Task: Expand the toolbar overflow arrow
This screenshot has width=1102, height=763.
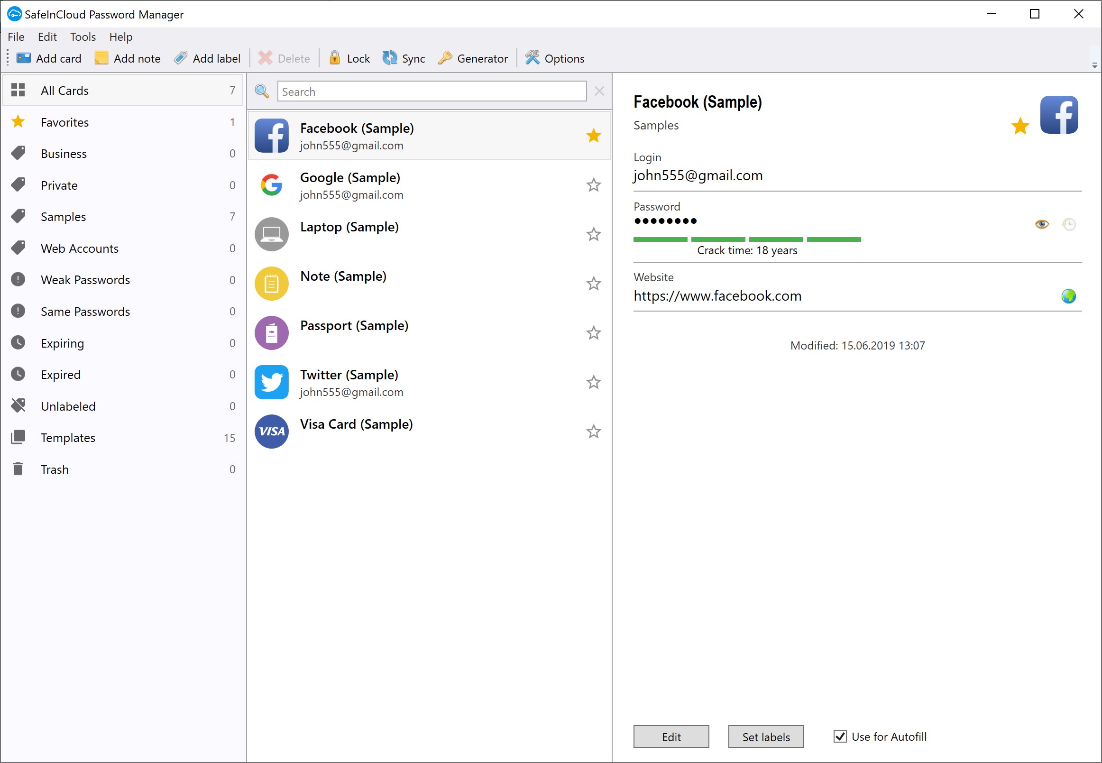Action: click(1094, 65)
